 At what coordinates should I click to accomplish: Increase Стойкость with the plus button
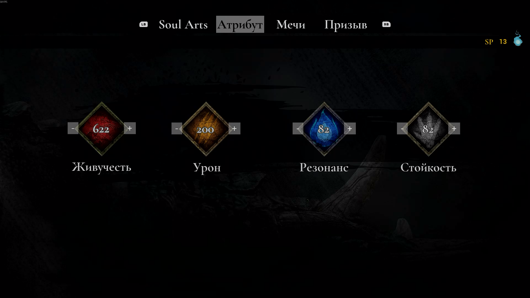point(454,129)
